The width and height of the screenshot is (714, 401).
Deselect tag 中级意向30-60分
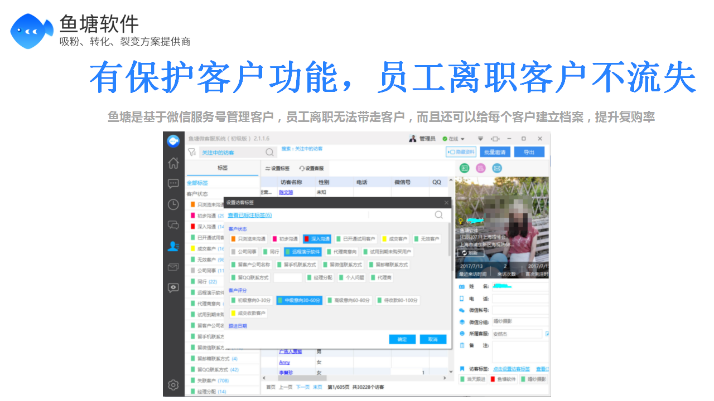299,300
